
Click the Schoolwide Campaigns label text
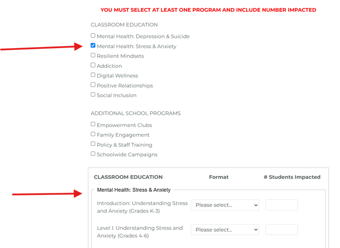click(x=127, y=154)
